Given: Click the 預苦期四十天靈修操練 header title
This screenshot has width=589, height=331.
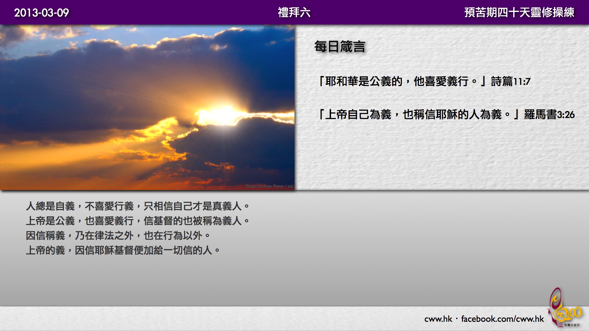Looking at the screenshot, I should (519, 13).
